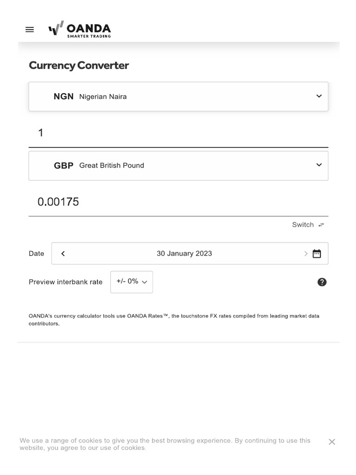Click the 30 January 2023 date text
Viewport: 356px width, 475px height.
184,254
